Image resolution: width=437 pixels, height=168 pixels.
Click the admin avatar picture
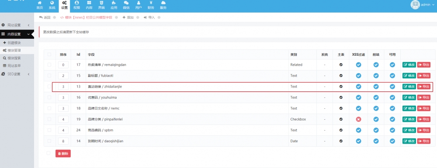(x=415, y=4)
